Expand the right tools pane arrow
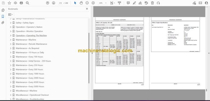The width and height of the screenshot is (210, 101). pos(209,53)
